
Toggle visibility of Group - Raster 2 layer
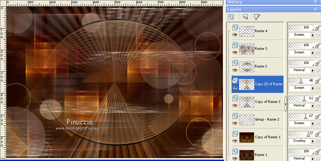235,123
